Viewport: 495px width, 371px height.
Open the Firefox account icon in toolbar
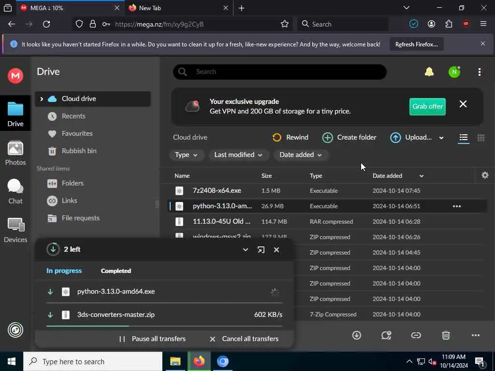tap(431, 24)
